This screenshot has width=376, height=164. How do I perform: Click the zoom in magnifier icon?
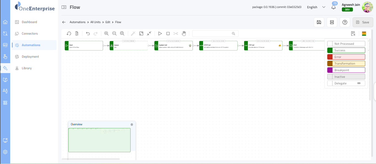point(107,34)
